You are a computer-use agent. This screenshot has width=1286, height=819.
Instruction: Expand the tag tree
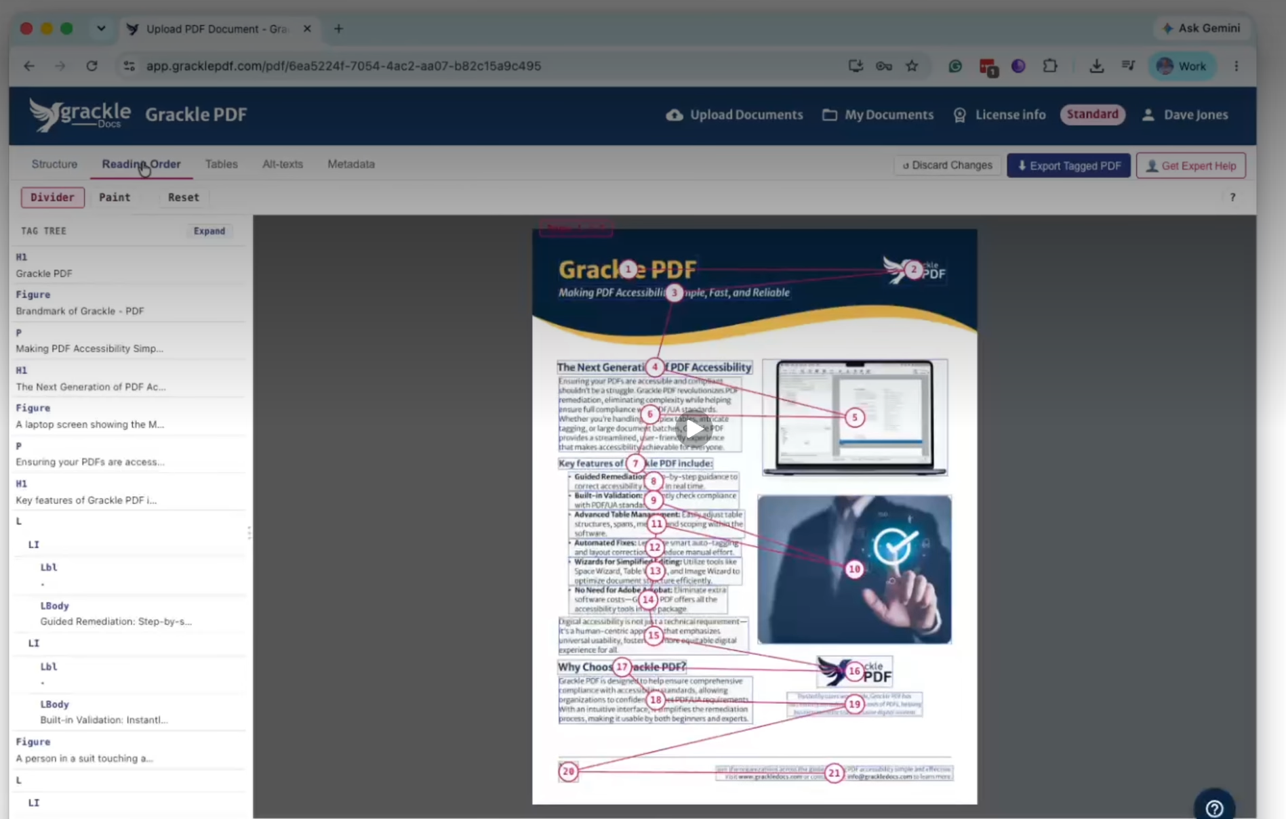click(209, 231)
